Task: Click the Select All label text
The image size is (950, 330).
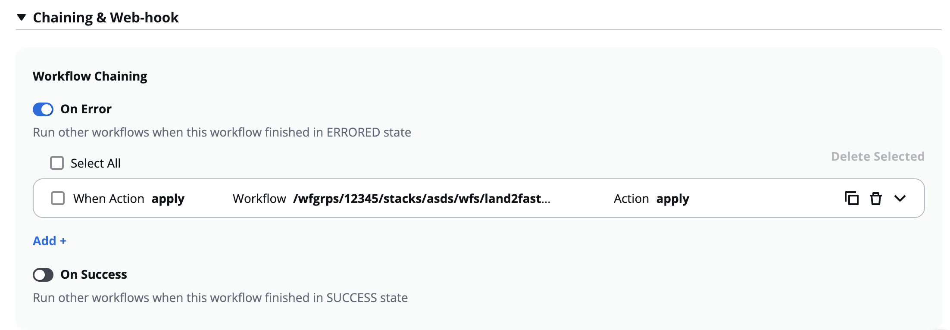Action: click(96, 163)
